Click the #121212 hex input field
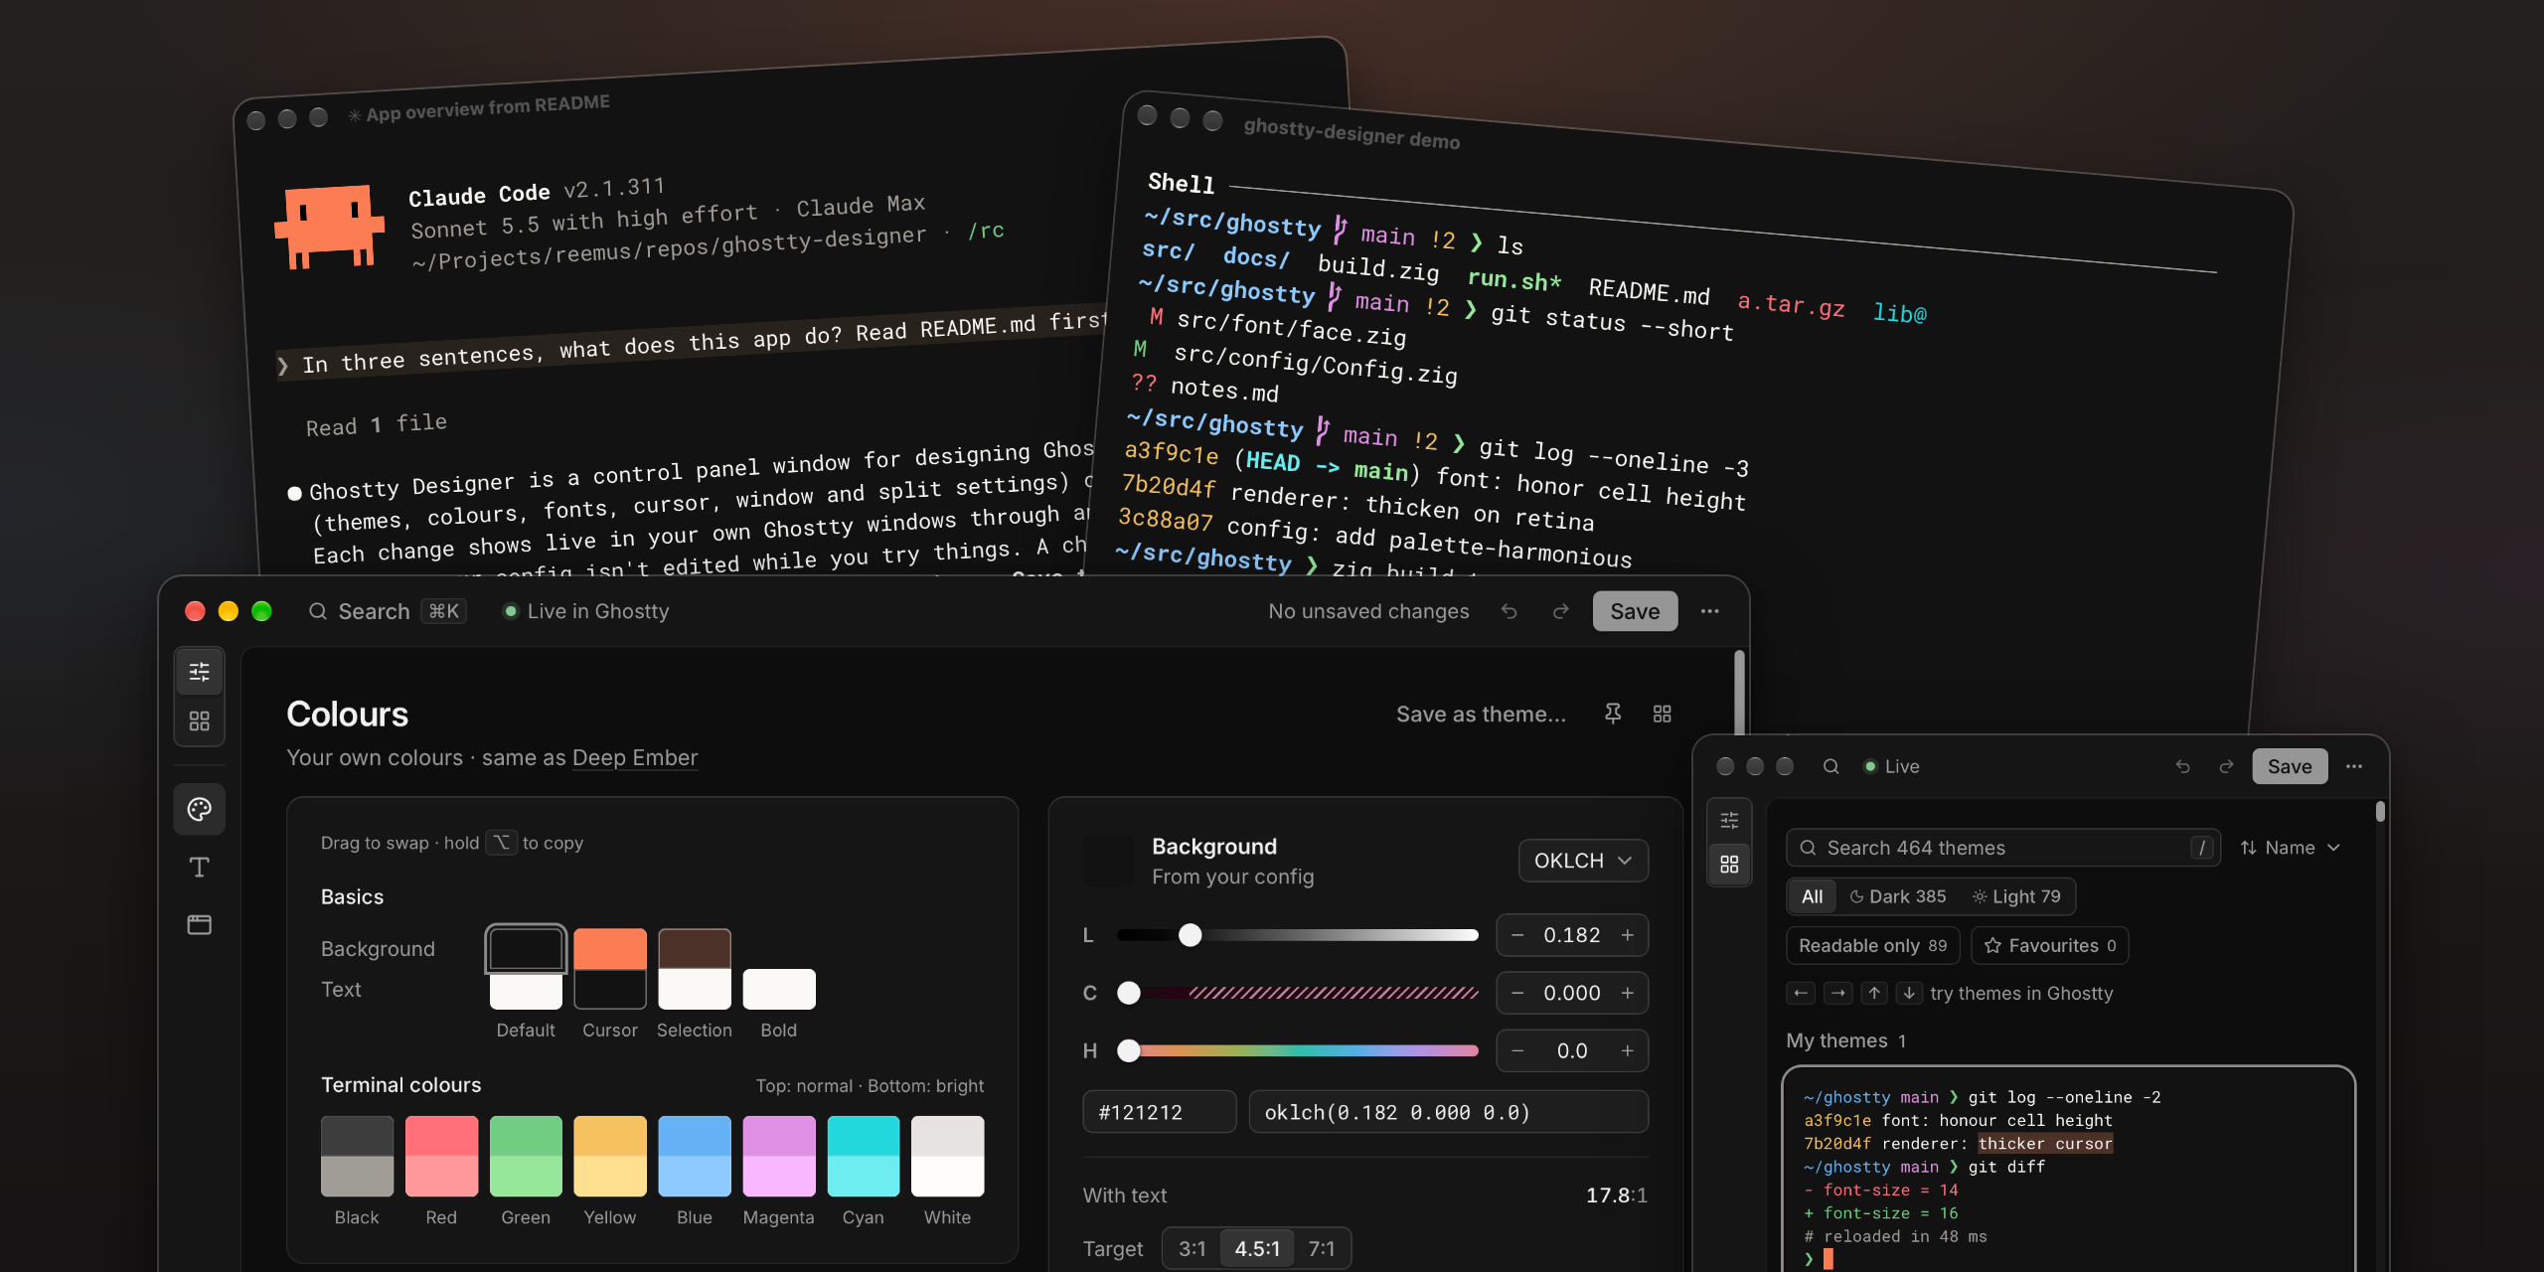This screenshot has width=2544, height=1272. pos(1159,1112)
